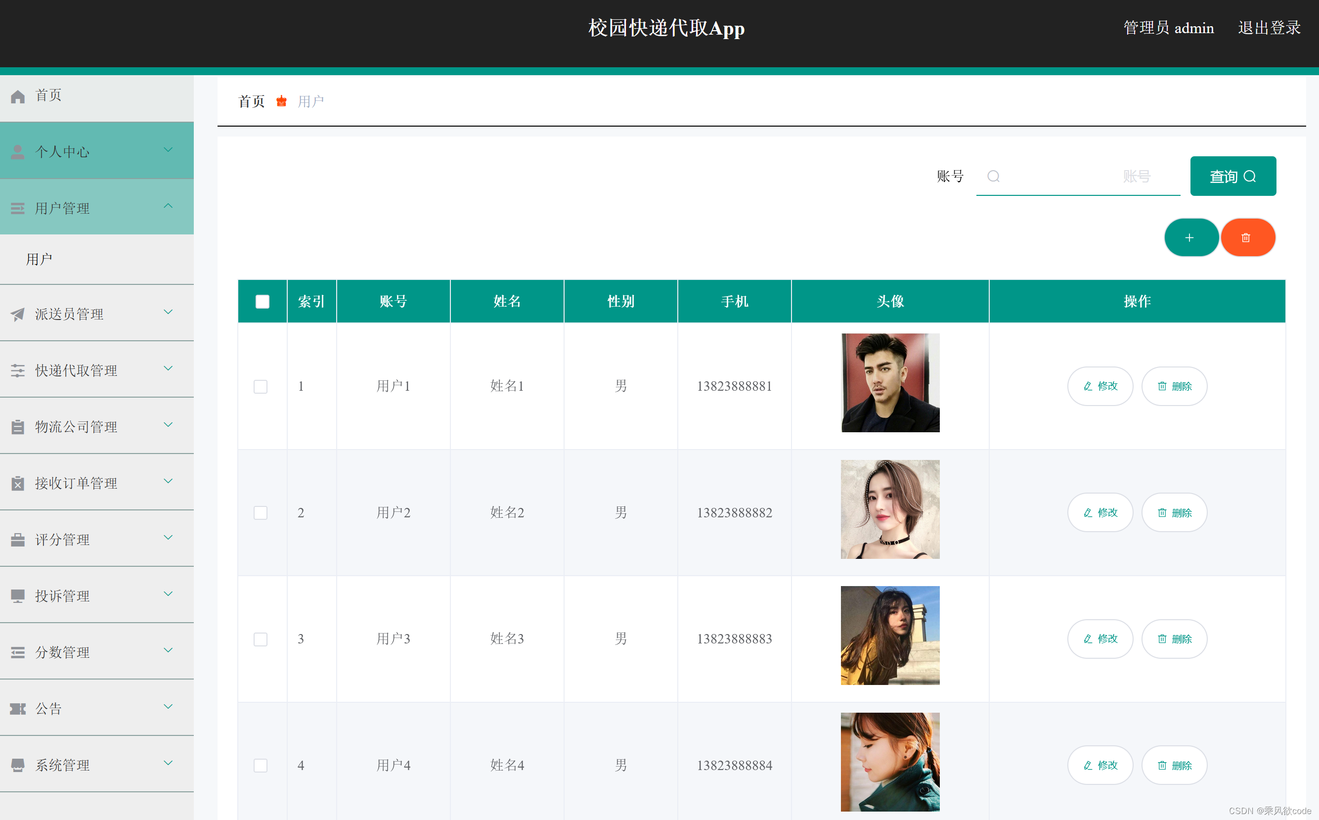Expand the 快递代取管理 chevron
1319x820 pixels.
(168, 369)
